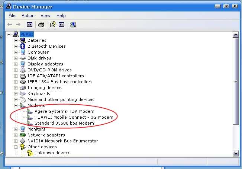242x169 pixels.
Task: Click the scrollbar up arrow
Action: [236, 35]
